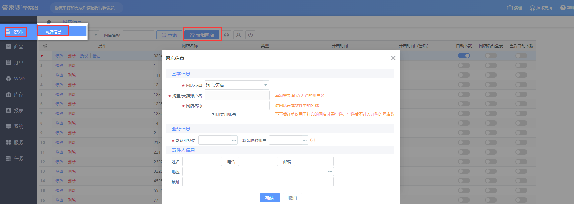
Task: Click the 类型 column header
Action: 265,46
